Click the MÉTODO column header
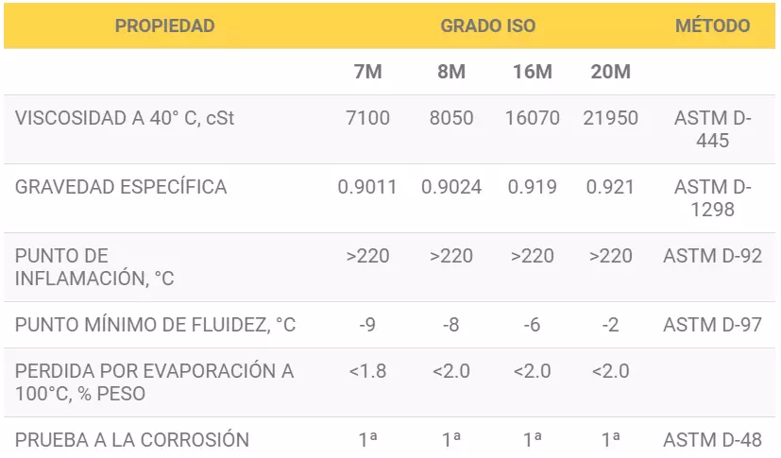The image size is (781, 458). tap(712, 25)
